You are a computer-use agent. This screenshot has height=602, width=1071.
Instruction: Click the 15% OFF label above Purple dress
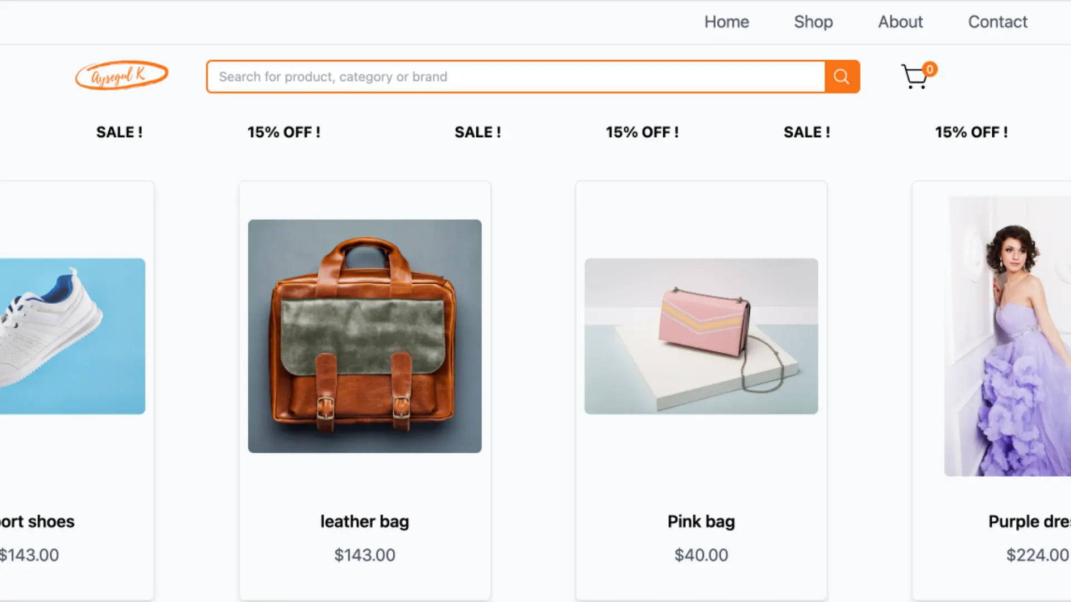point(971,132)
